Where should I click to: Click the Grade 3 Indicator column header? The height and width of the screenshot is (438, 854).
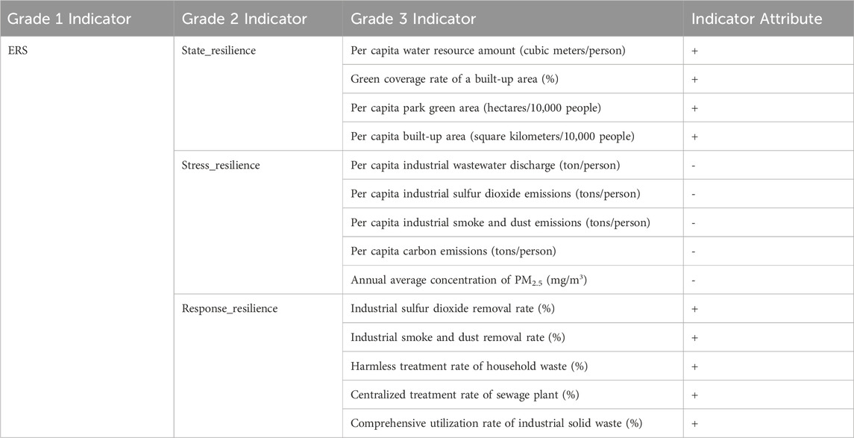point(413,18)
